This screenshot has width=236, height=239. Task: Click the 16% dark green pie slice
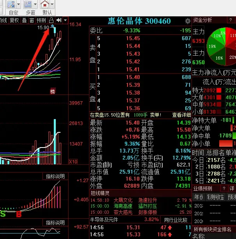pyautogui.click(x=219, y=57)
